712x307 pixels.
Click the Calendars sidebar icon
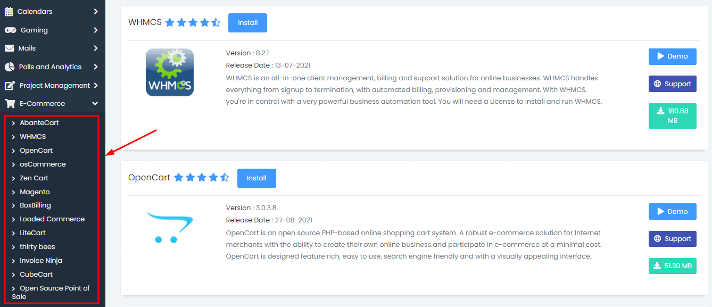click(9, 11)
